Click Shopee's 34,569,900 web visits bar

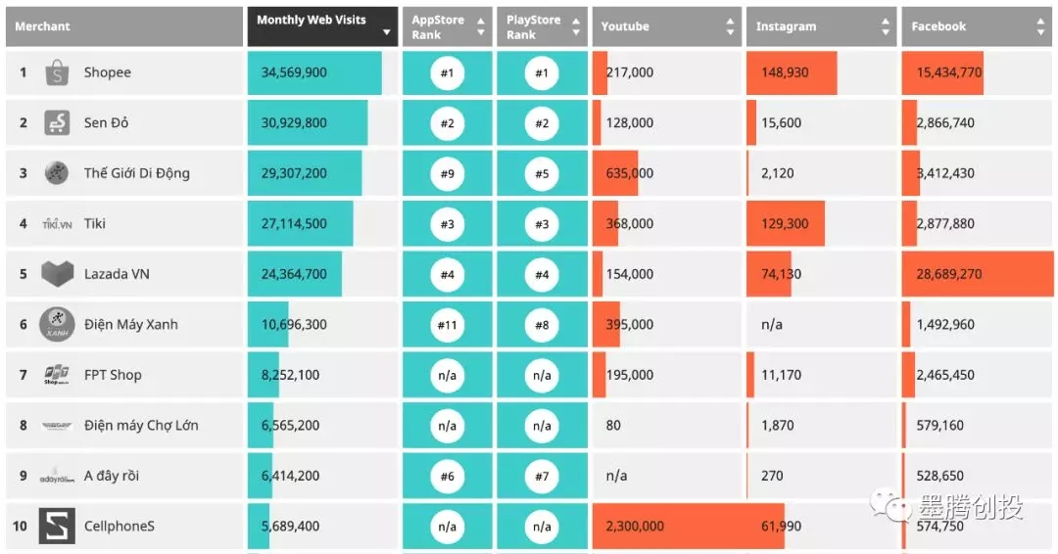[x=314, y=72]
